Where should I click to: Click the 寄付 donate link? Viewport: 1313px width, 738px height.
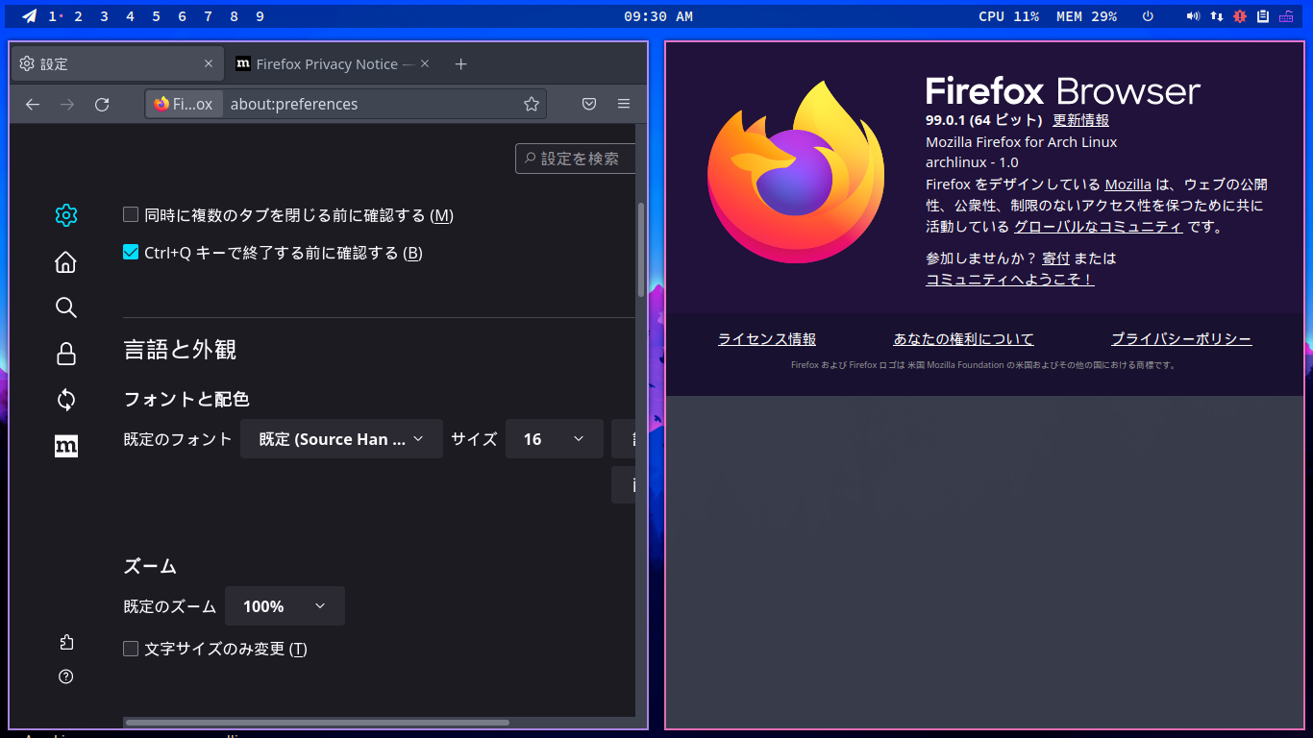point(1055,258)
